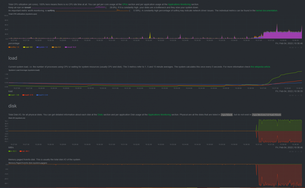
Task: Toggle nice dimension in CPU legend
Action: 56,47
